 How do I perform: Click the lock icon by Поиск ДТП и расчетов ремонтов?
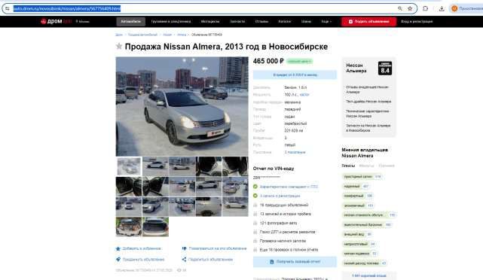255,232
